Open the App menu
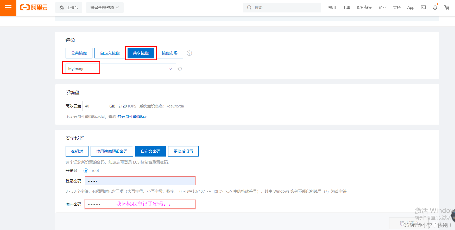 click(x=411, y=8)
